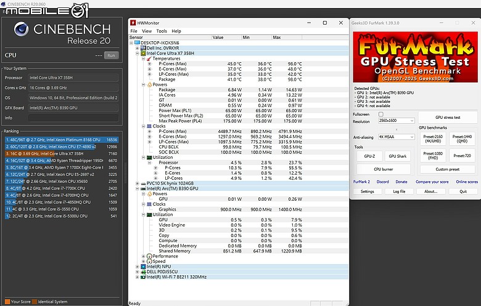Click the Donate link
The width and height of the screenshot is (481, 306).
(x=401, y=182)
